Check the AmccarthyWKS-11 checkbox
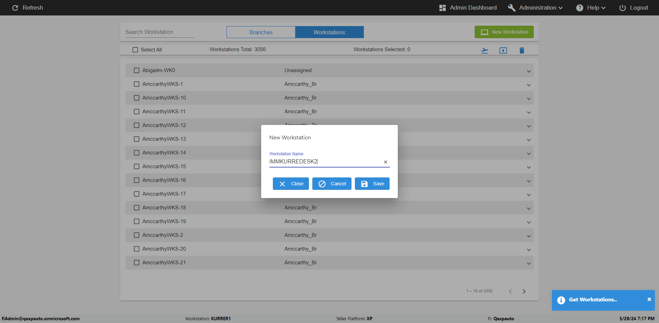The height and width of the screenshot is (323, 659). [137, 112]
